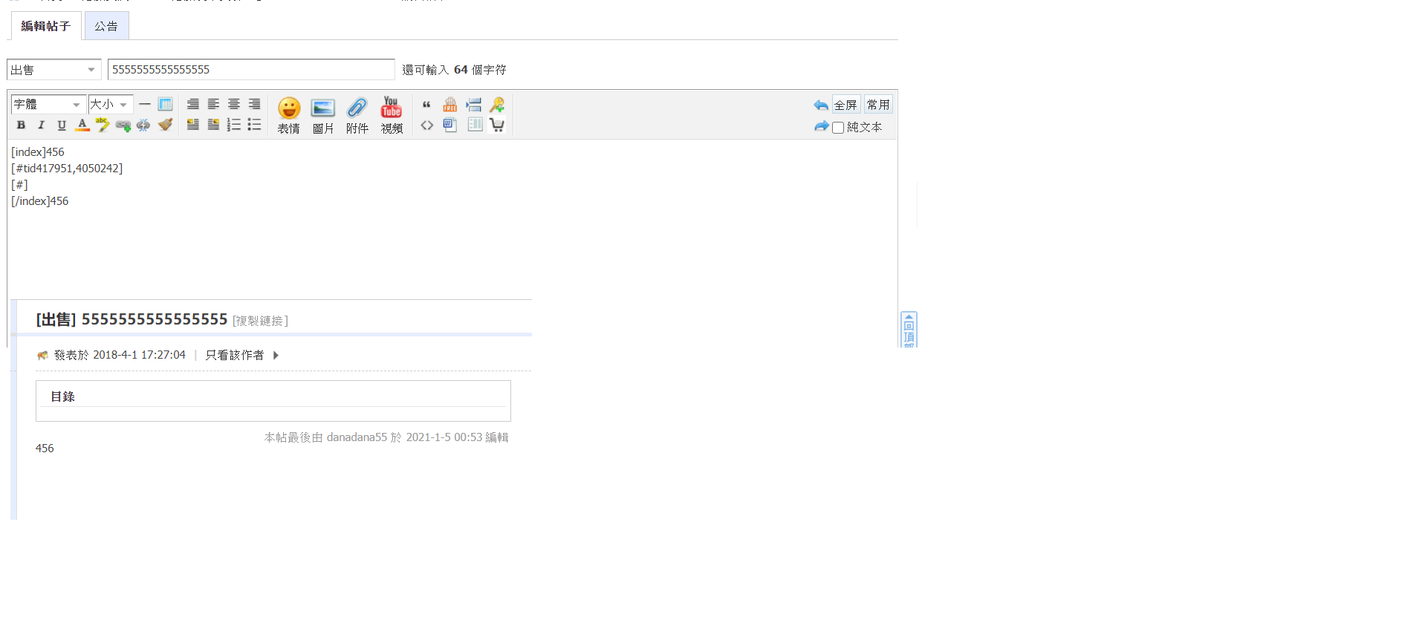Insert a picture via 圖片 button
This screenshot has height=623, width=1422.
click(323, 115)
